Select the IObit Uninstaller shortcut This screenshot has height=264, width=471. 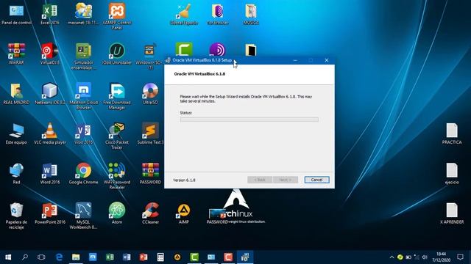[x=117, y=54]
